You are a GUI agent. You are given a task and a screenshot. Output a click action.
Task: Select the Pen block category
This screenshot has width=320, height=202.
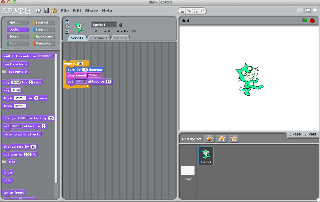17,43
